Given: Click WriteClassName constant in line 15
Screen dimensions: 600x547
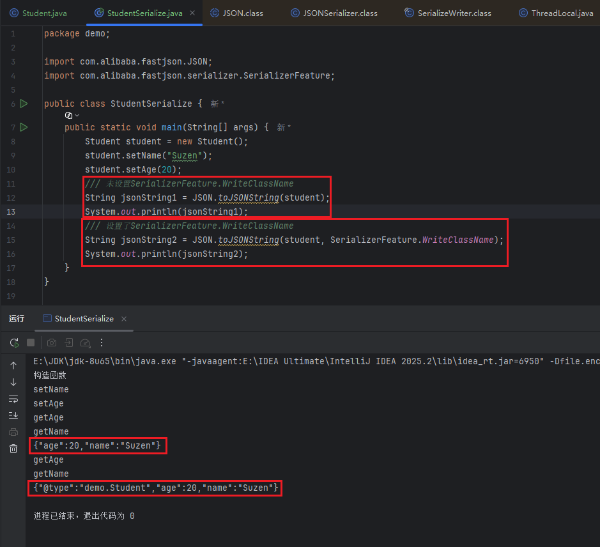Looking at the screenshot, I should [x=458, y=240].
